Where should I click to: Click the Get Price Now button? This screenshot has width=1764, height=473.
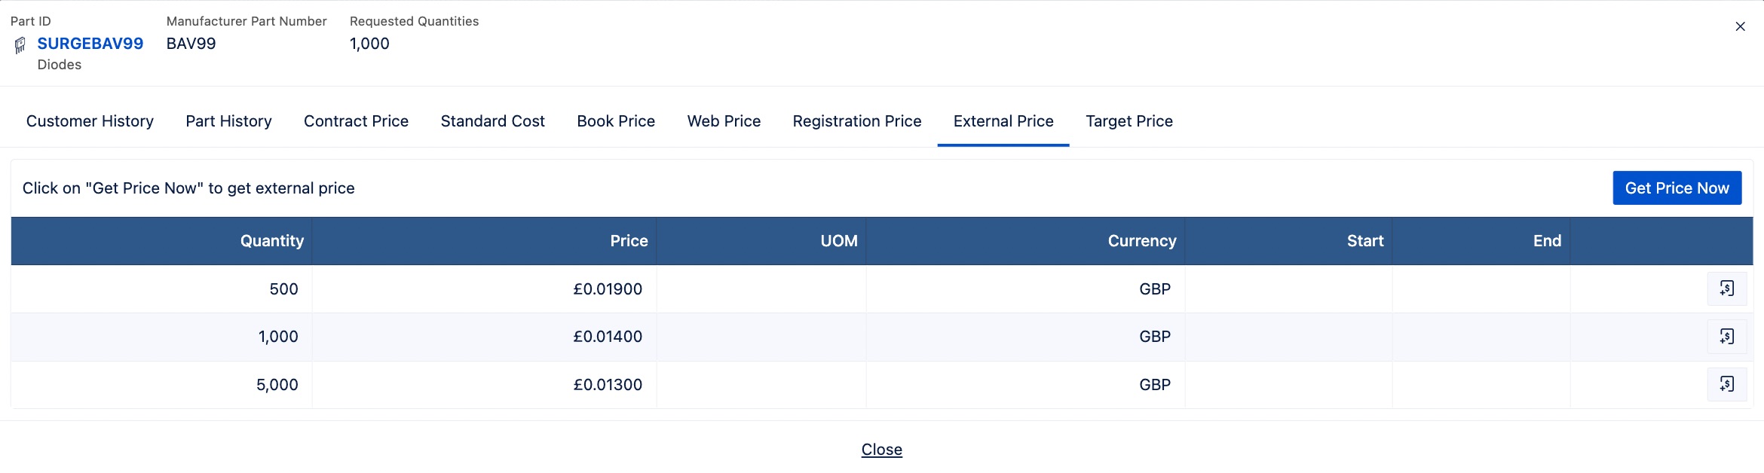pyautogui.click(x=1677, y=188)
